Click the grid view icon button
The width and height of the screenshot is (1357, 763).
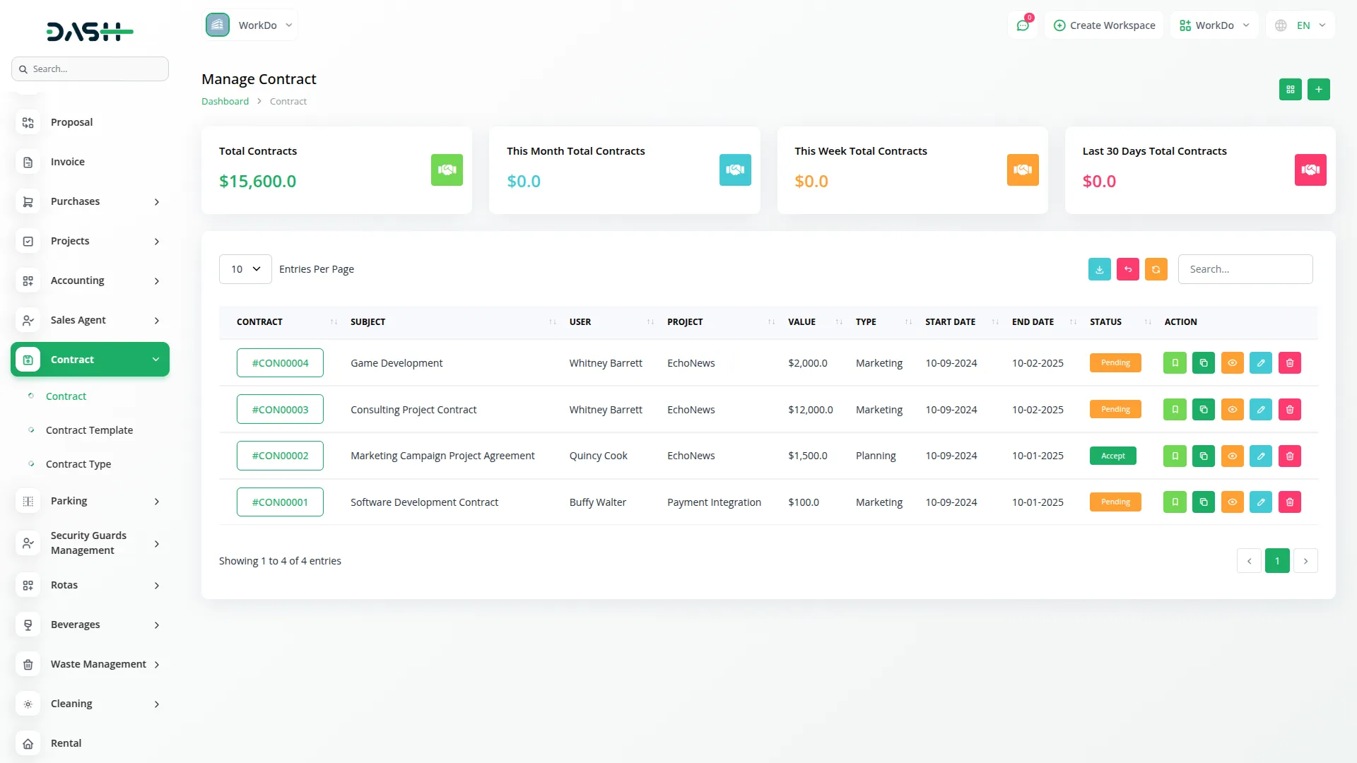pyautogui.click(x=1290, y=90)
